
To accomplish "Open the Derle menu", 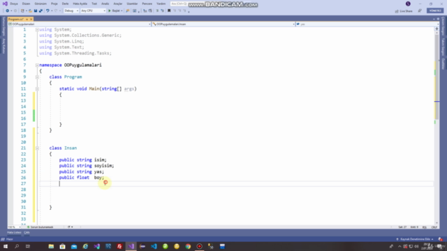I will click(65, 3).
